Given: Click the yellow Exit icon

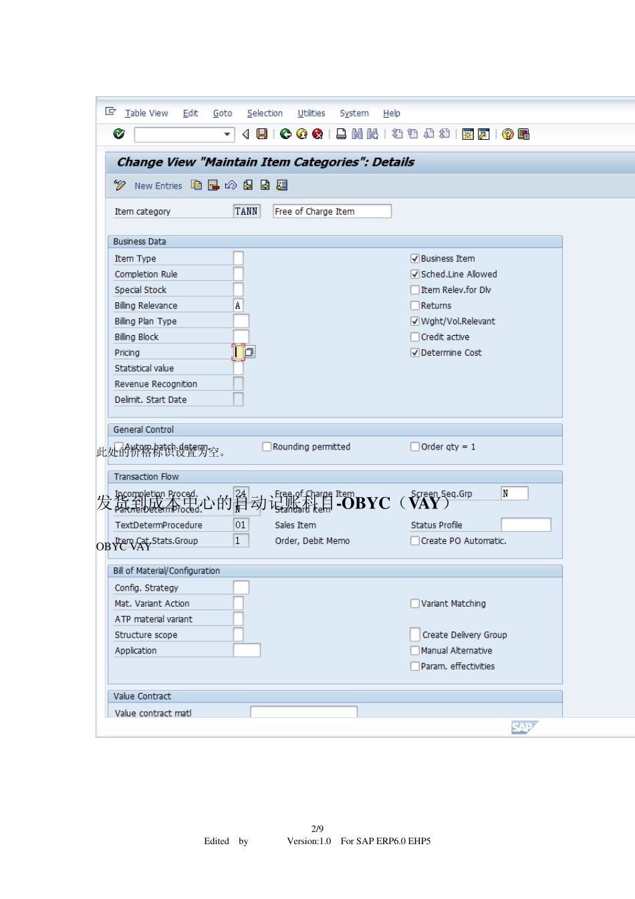Looking at the screenshot, I should [301, 134].
